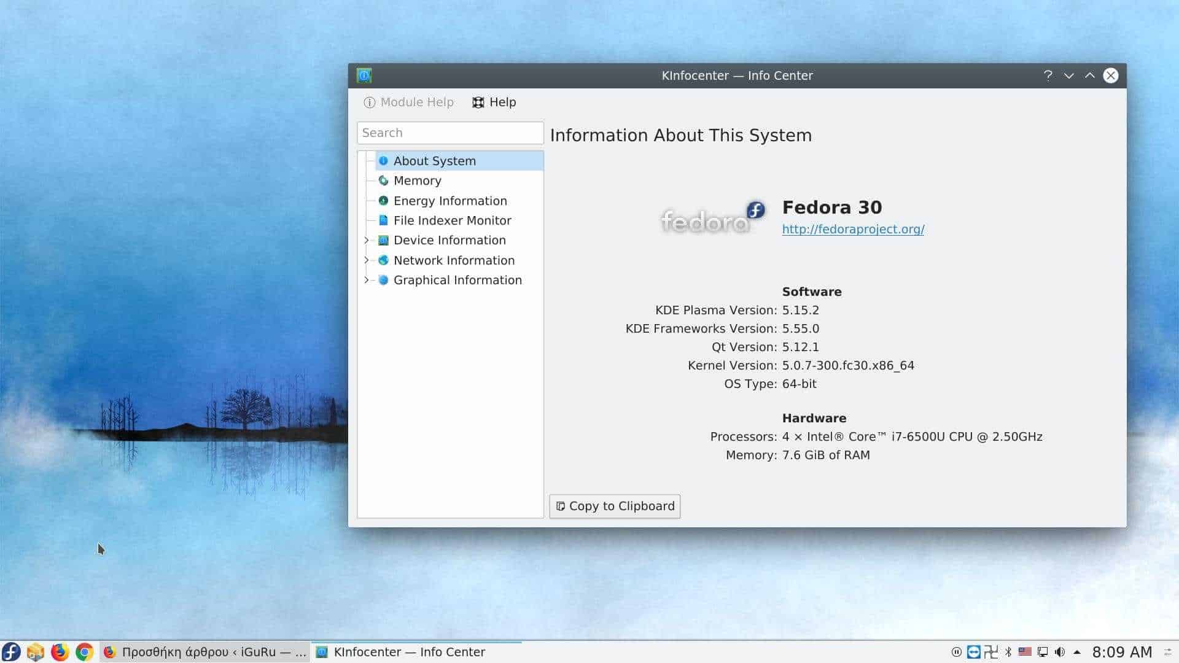The height and width of the screenshot is (663, 1179).
Task: Click KInfocenter task entry in the taskbar
Action: 416,652
